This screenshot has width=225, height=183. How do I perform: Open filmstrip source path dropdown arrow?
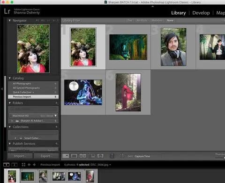coord(110,165)
